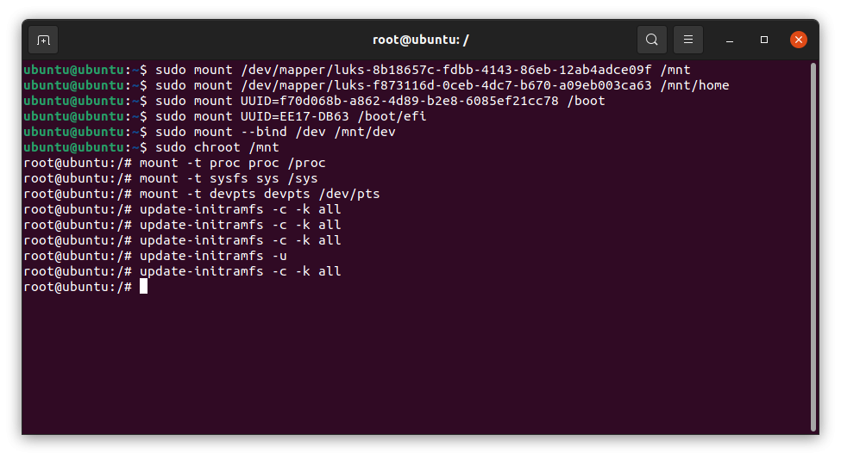
Task: Click the 'mount --bind /dev /mnt/dev' line
Action: (x=210, y=132)
